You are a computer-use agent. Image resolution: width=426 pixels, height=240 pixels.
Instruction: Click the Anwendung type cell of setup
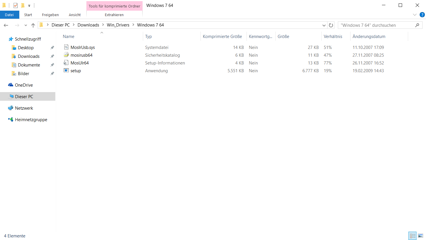(x=156, y=71)
